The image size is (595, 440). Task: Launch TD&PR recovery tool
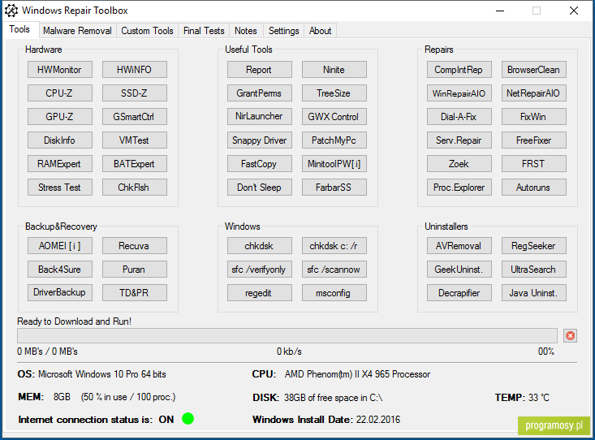pyautogui.click(x=134, y=293)
